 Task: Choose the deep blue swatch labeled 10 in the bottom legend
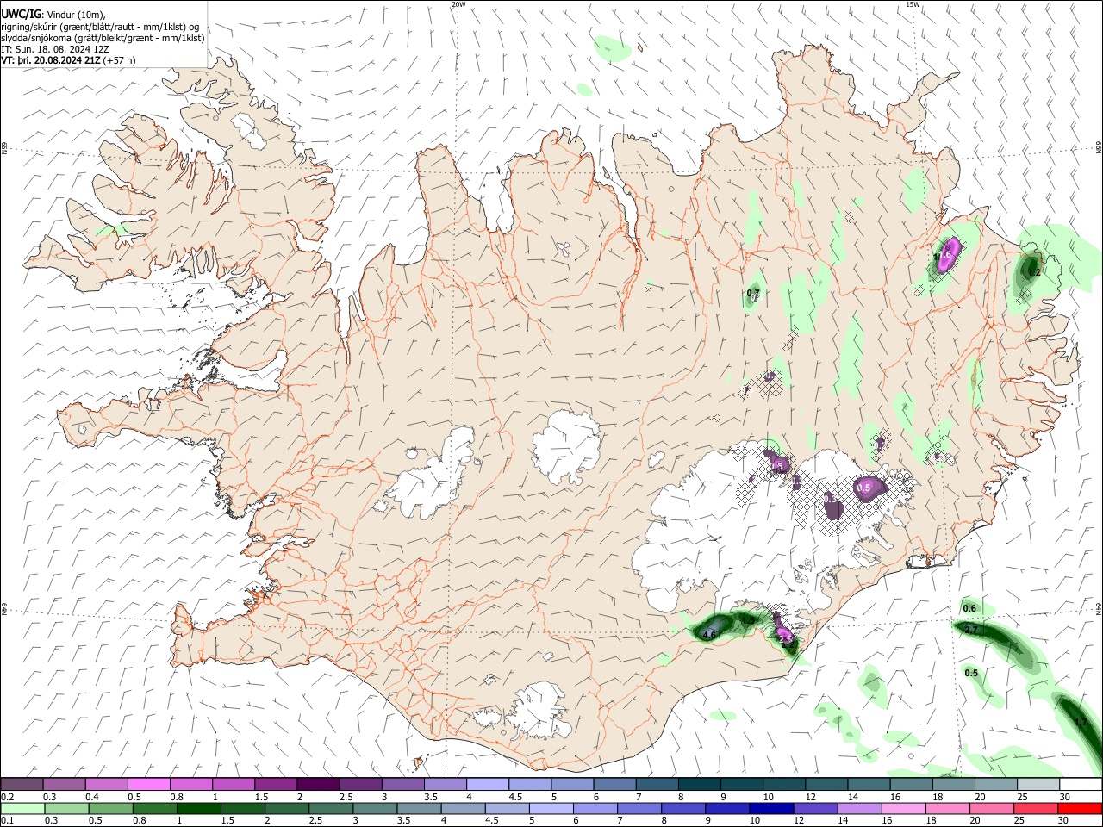pos(771,809)
